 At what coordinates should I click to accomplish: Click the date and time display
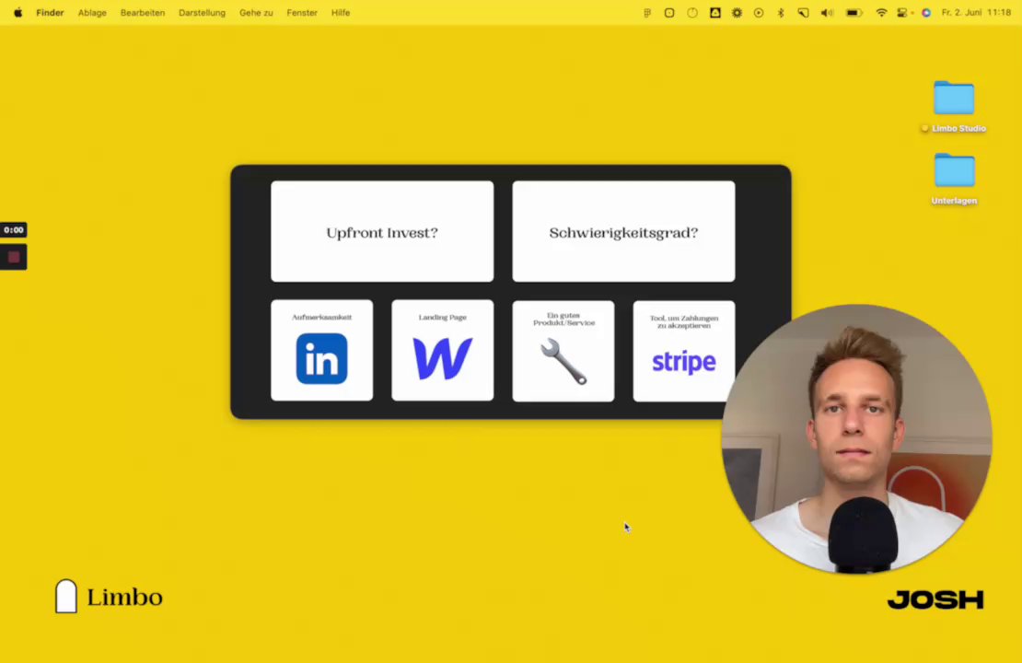coord(976,12)
